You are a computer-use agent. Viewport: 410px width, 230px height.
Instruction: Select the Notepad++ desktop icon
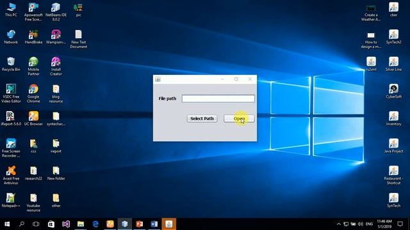(x=11, y=201)
